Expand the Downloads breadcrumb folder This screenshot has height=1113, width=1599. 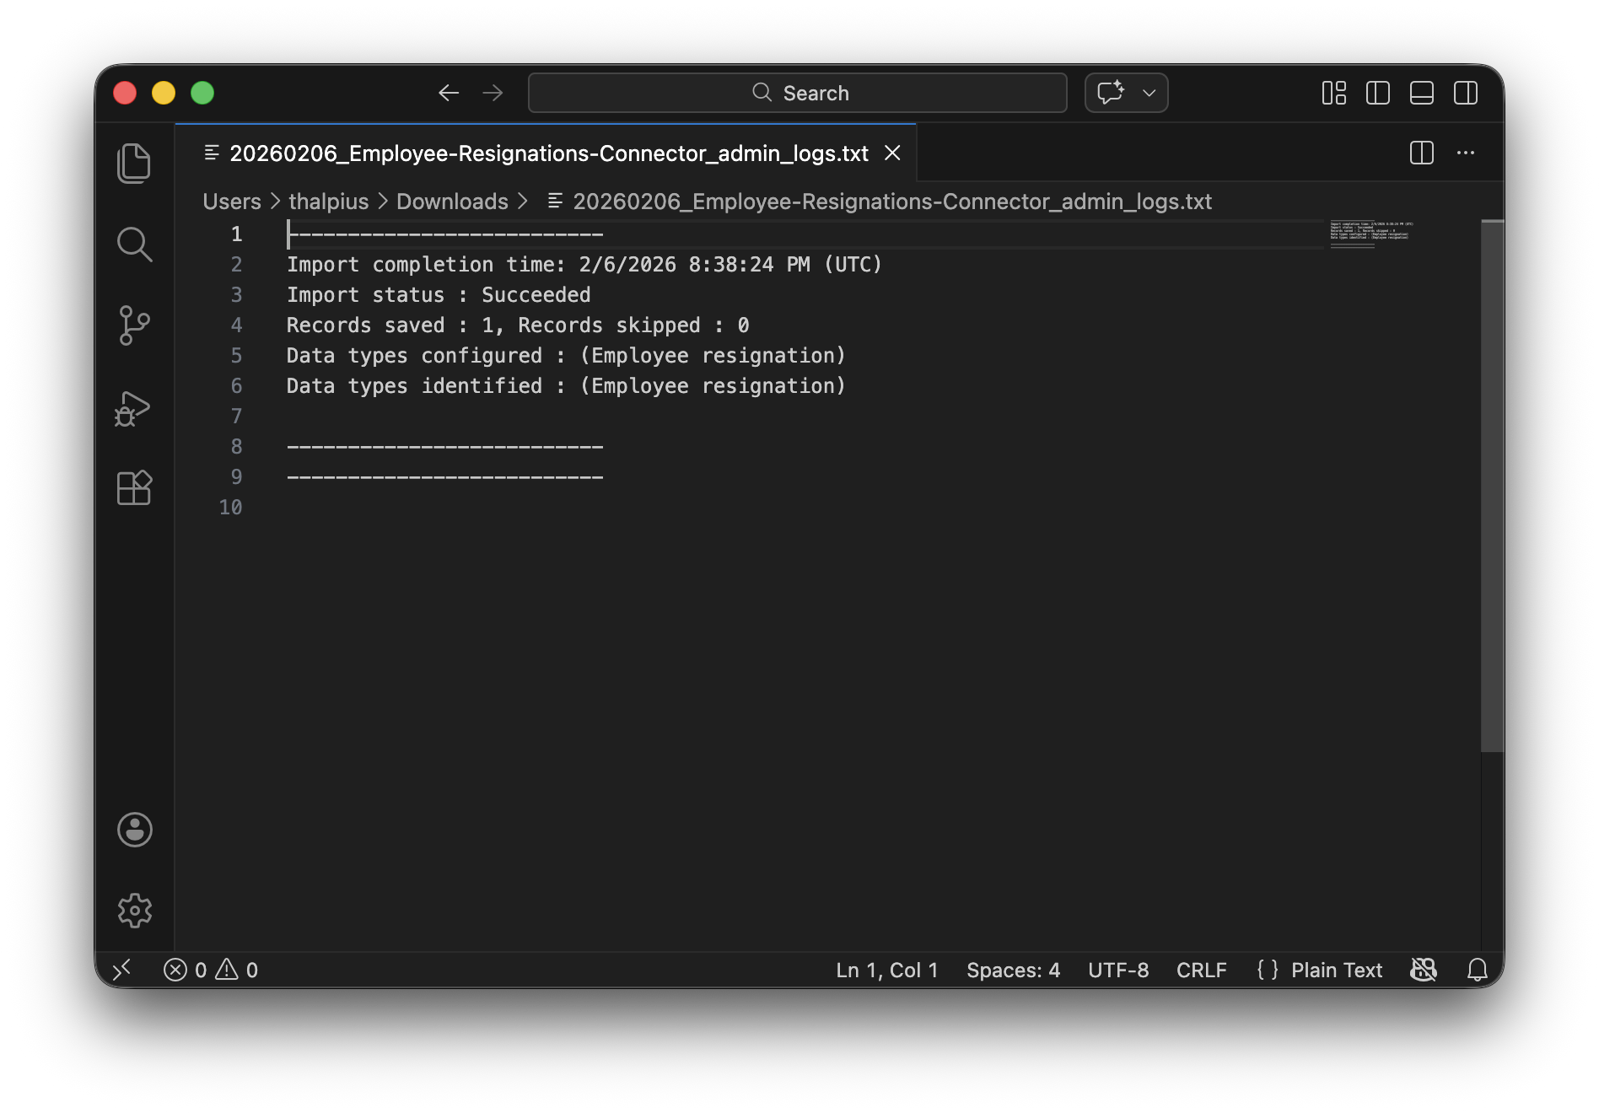(x=452, y=202)
